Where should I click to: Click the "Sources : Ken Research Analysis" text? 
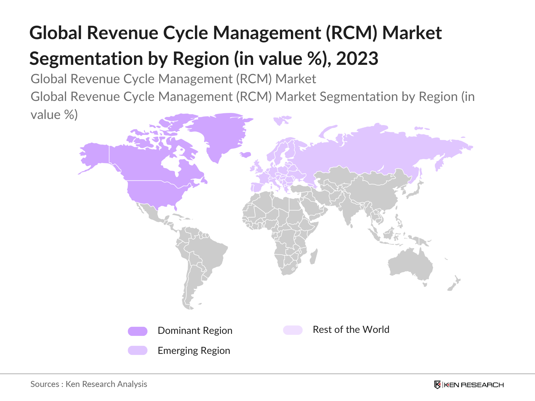tap(89, 384)
